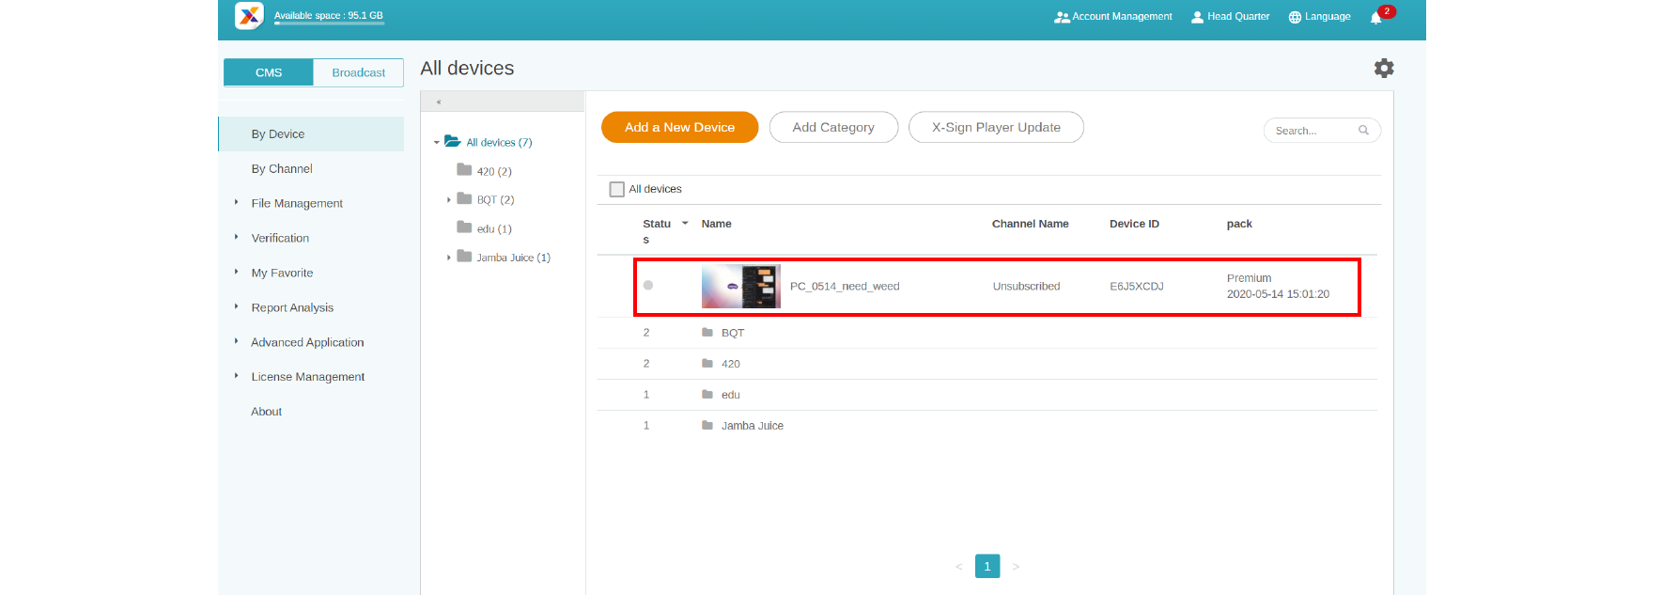Open the 420 folder in device list
The image size is (1662, 595).
click(x=730, y=364)
